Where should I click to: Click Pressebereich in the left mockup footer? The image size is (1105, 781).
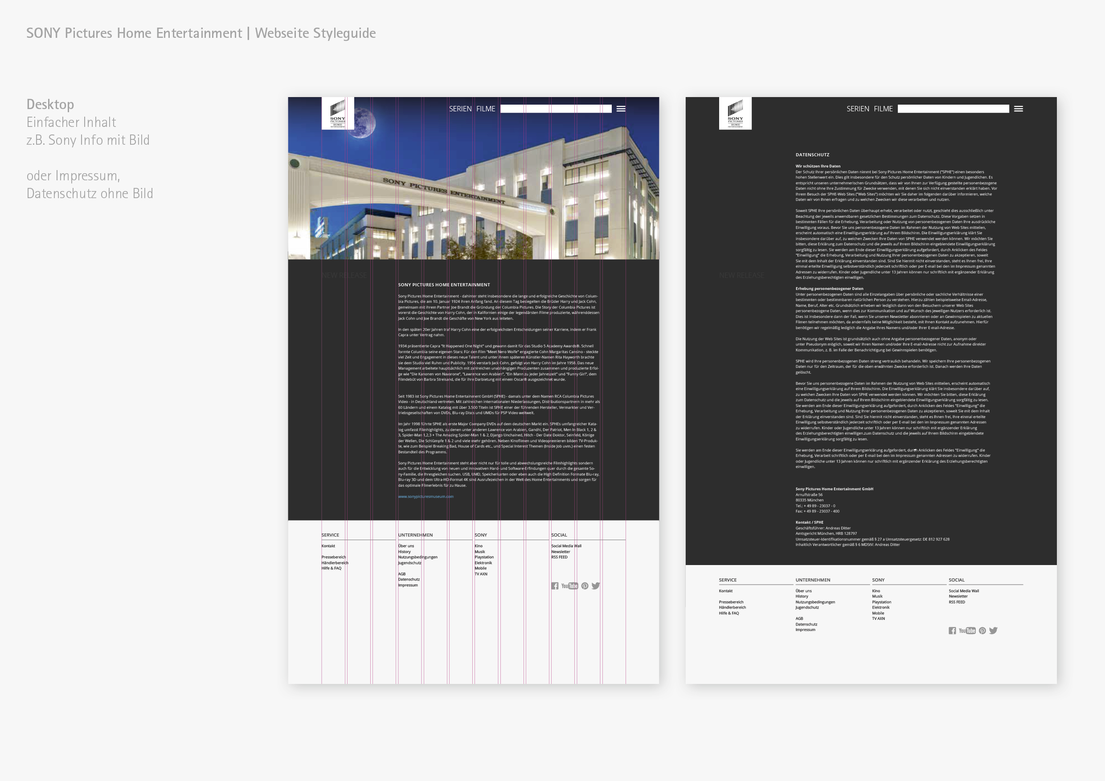click(x=334, y=557)
